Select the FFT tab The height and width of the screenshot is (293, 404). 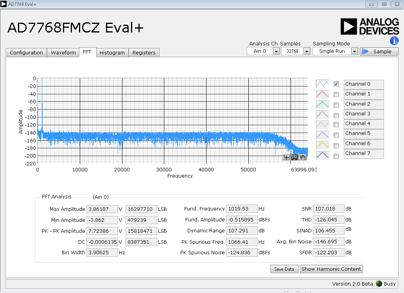(87, 52)
